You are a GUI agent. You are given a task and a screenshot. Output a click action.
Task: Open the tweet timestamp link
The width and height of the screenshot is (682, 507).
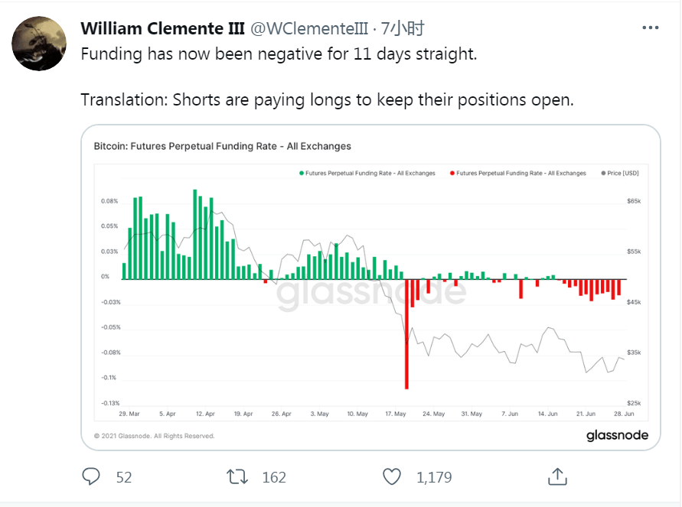(403, 29)
